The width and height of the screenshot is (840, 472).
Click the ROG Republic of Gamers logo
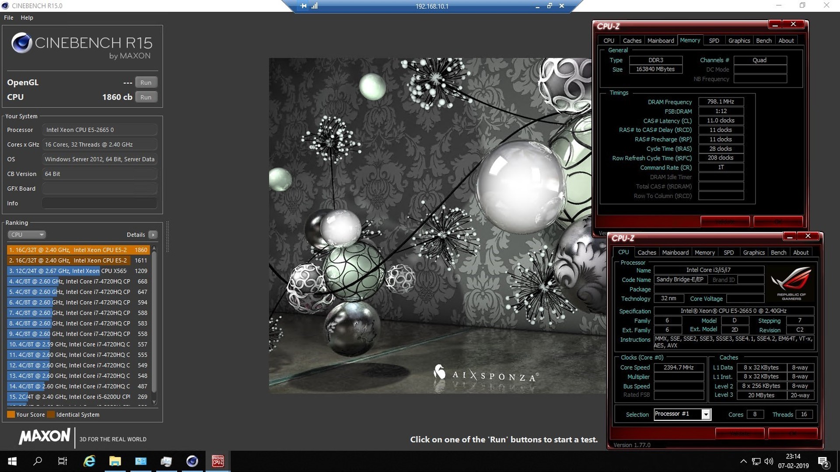coord(791,283)
